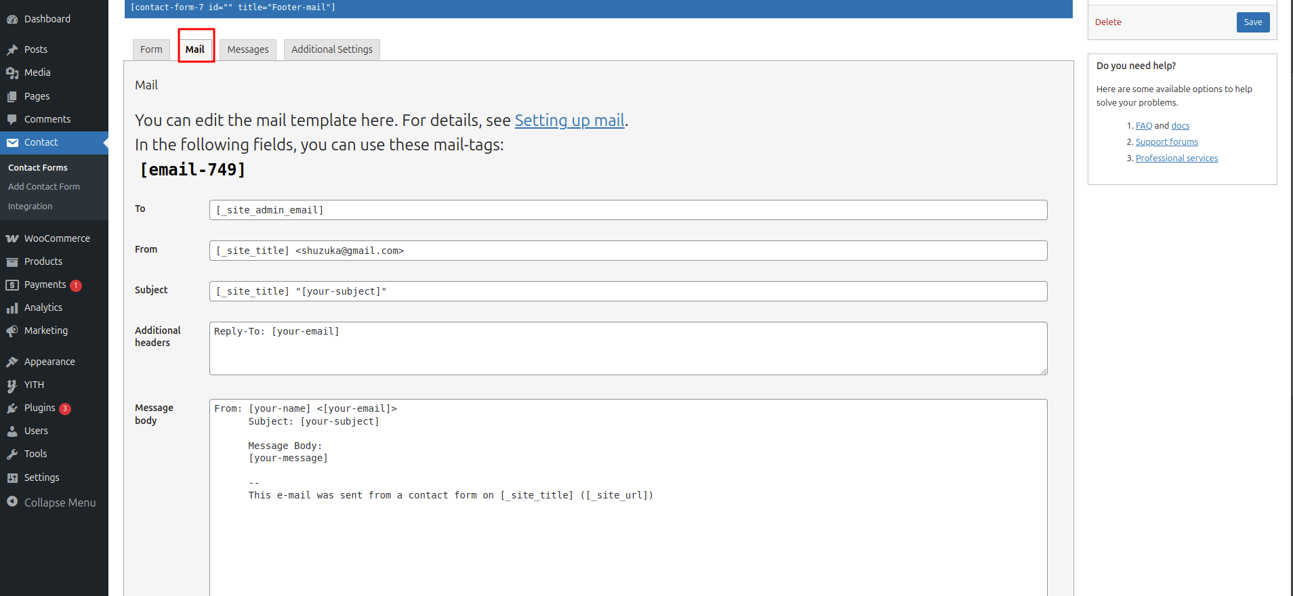Click the Delete link
Viewport: 1293px width, 596px height.
coord(1108,22)
